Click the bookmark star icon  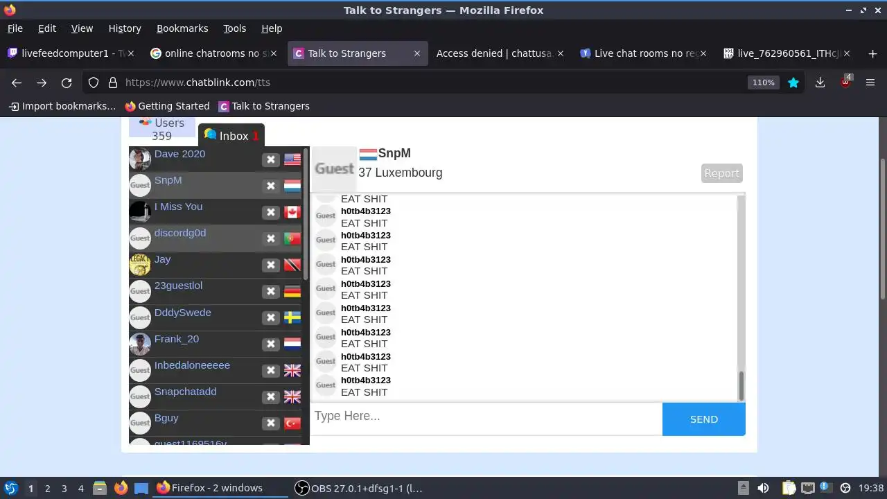[x=793, y=82]
